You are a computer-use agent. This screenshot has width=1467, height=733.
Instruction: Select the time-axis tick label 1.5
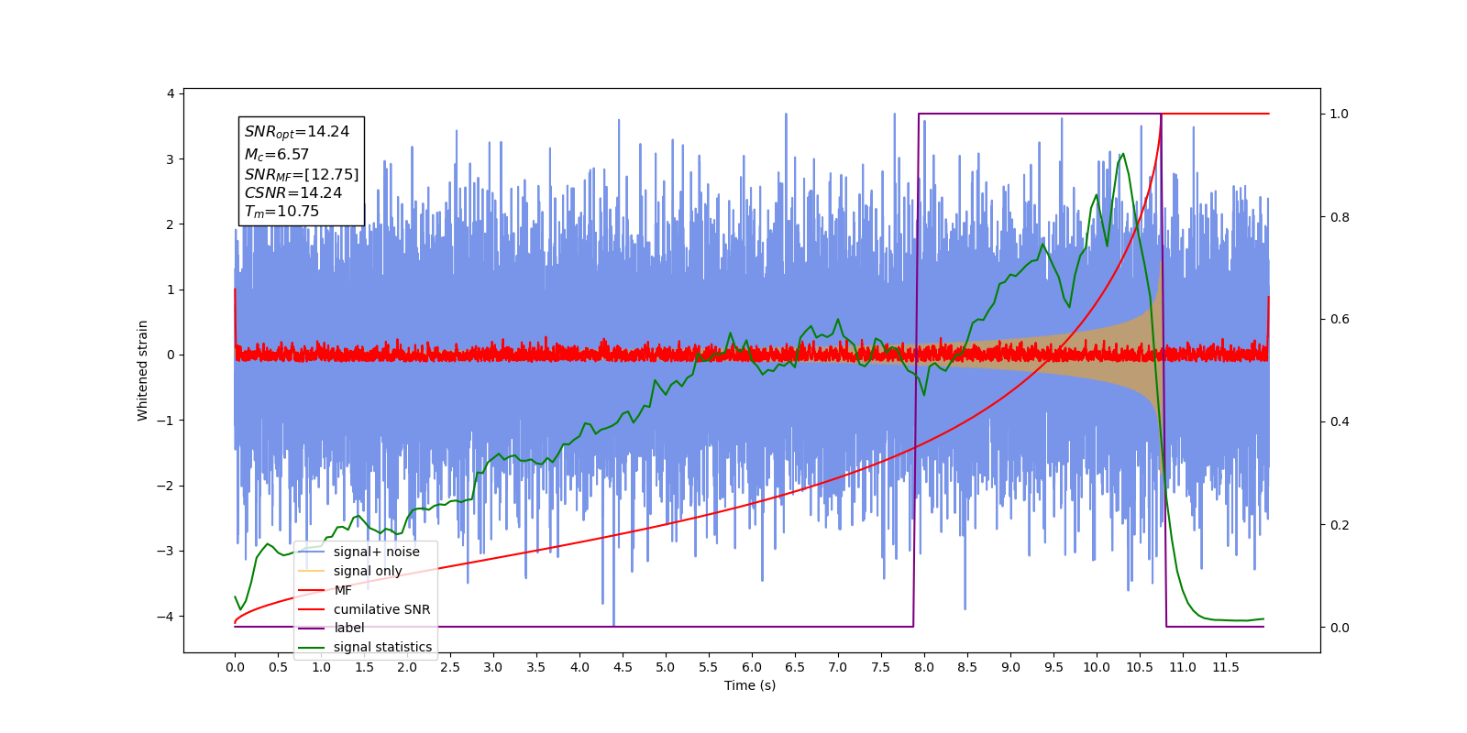point(364,667)
